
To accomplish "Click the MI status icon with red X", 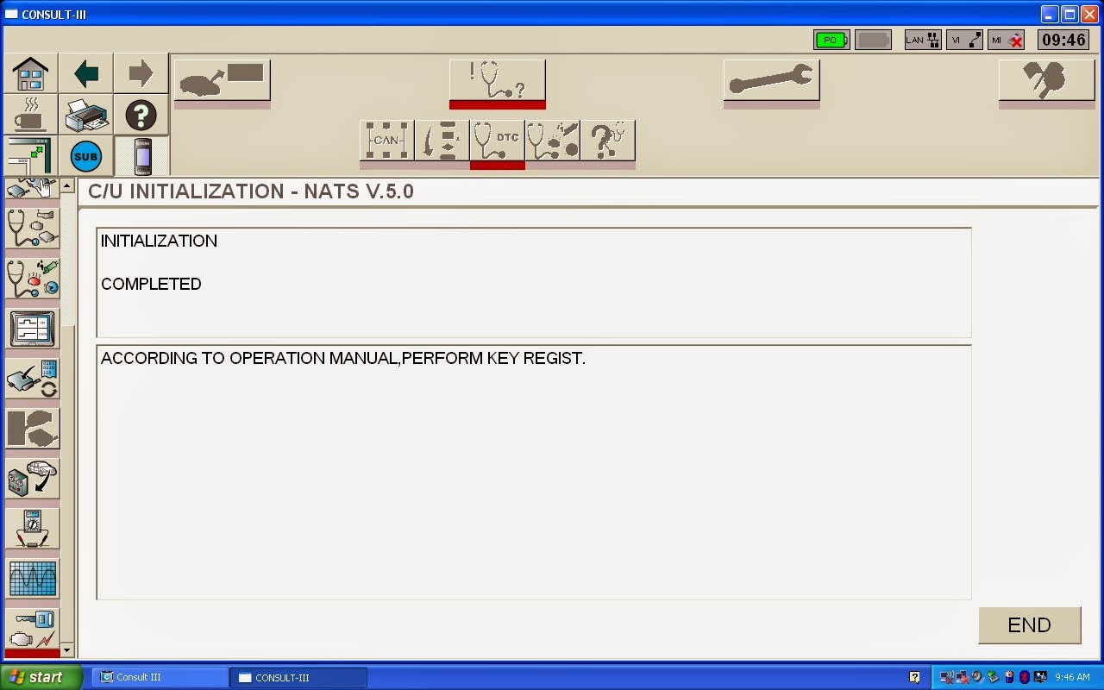I will coord(1007,40).
